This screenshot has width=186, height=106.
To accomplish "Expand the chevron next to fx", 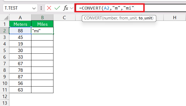I will pos(72,8).
